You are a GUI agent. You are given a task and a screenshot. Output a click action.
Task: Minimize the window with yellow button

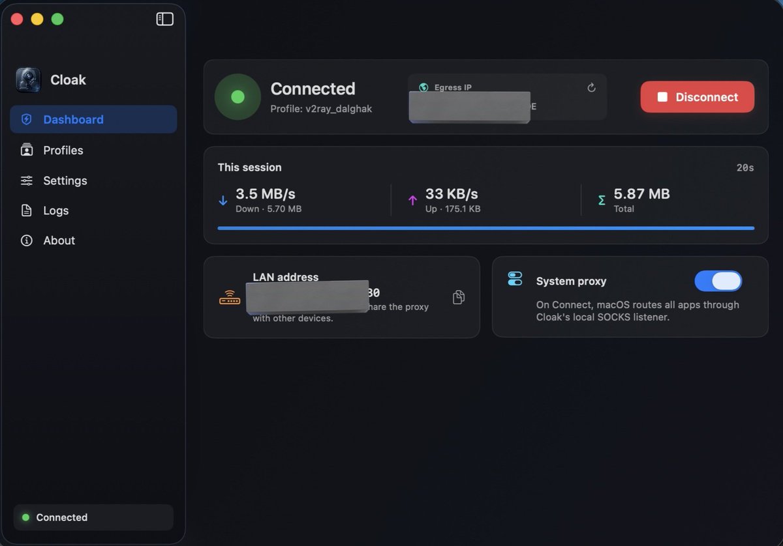pos(37,19)
